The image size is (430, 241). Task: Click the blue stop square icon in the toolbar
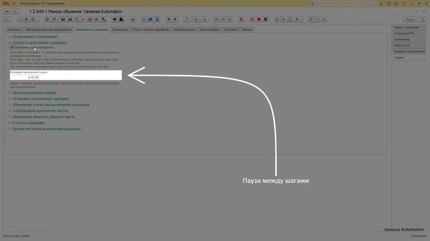coord(266,19)
